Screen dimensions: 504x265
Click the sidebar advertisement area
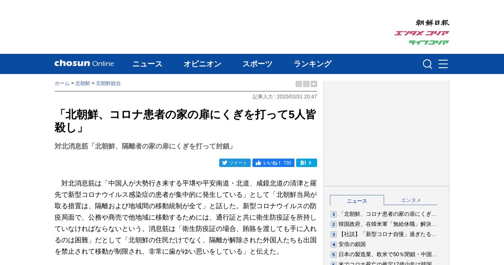point(386,133)
